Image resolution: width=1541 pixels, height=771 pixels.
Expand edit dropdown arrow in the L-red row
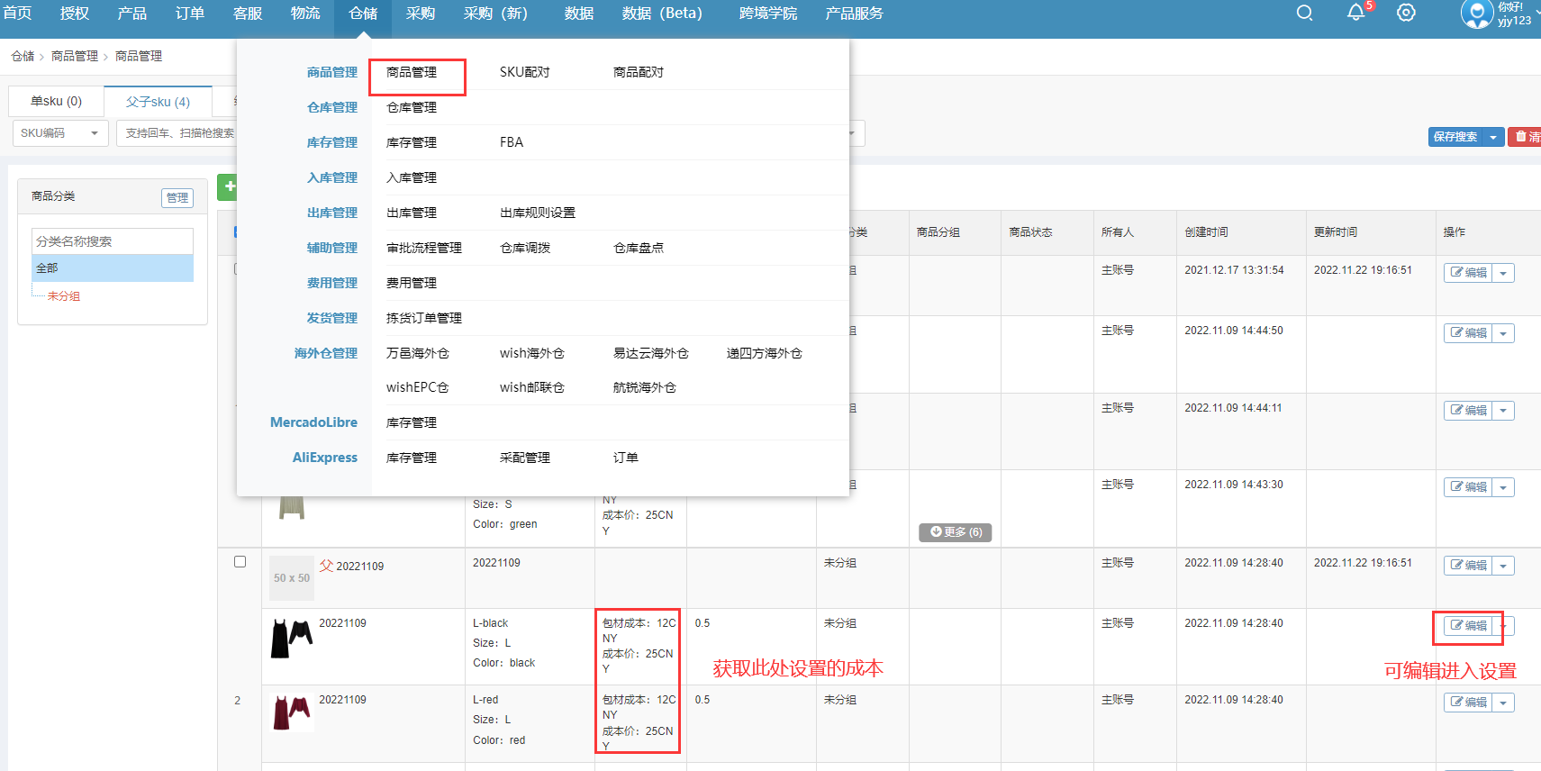(x=1503, y=703)
